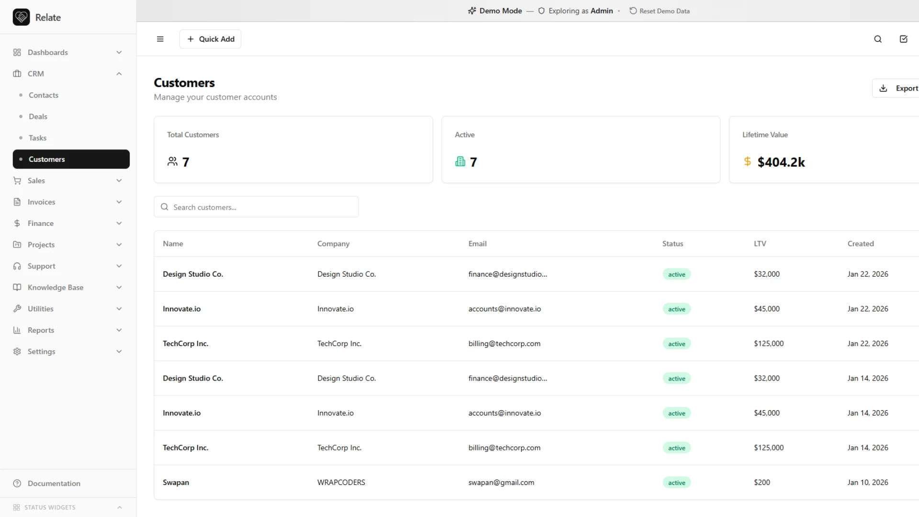Expand the Projects section chevron

coord(119,245)
